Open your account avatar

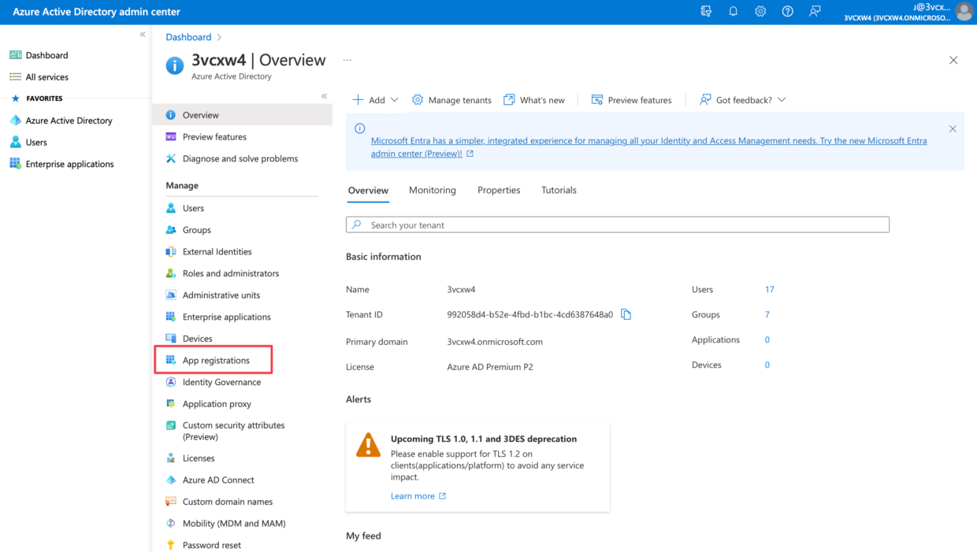pos(965,11)
